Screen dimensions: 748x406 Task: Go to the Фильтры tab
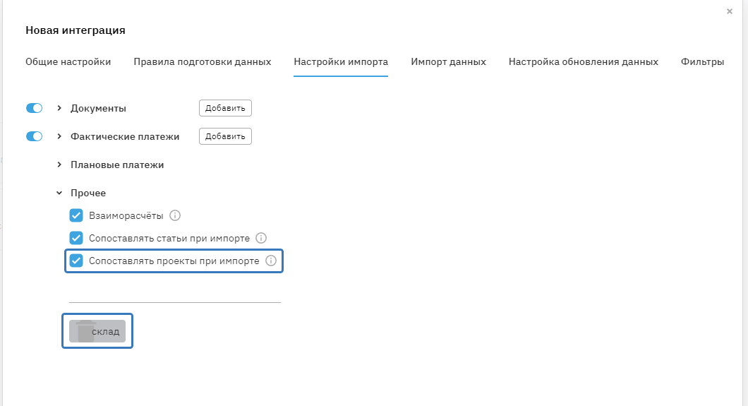[x=702, y=62]
